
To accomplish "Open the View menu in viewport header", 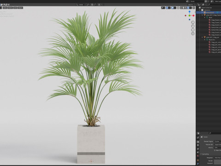I will (5, 8).
